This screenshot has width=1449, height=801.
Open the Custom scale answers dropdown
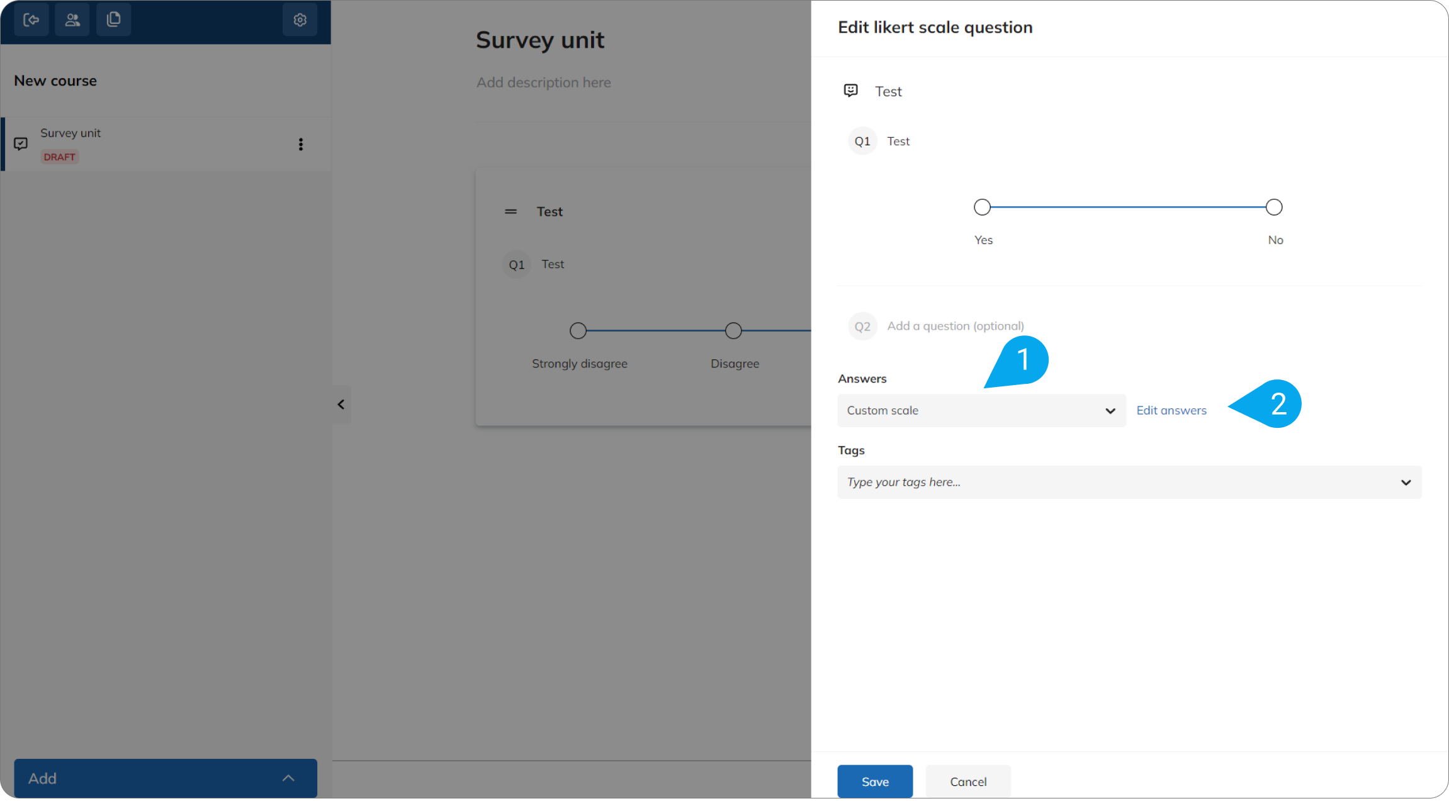pyautogui.click(x=981, y=410)
